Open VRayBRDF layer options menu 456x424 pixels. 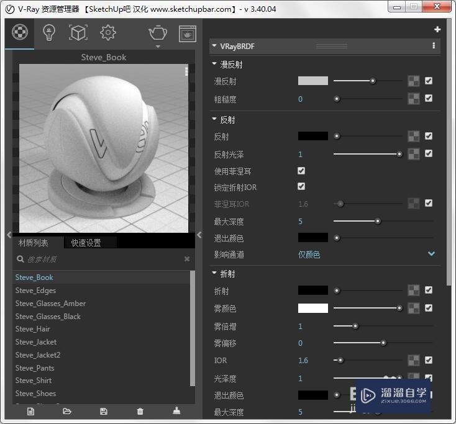point(434,45)
